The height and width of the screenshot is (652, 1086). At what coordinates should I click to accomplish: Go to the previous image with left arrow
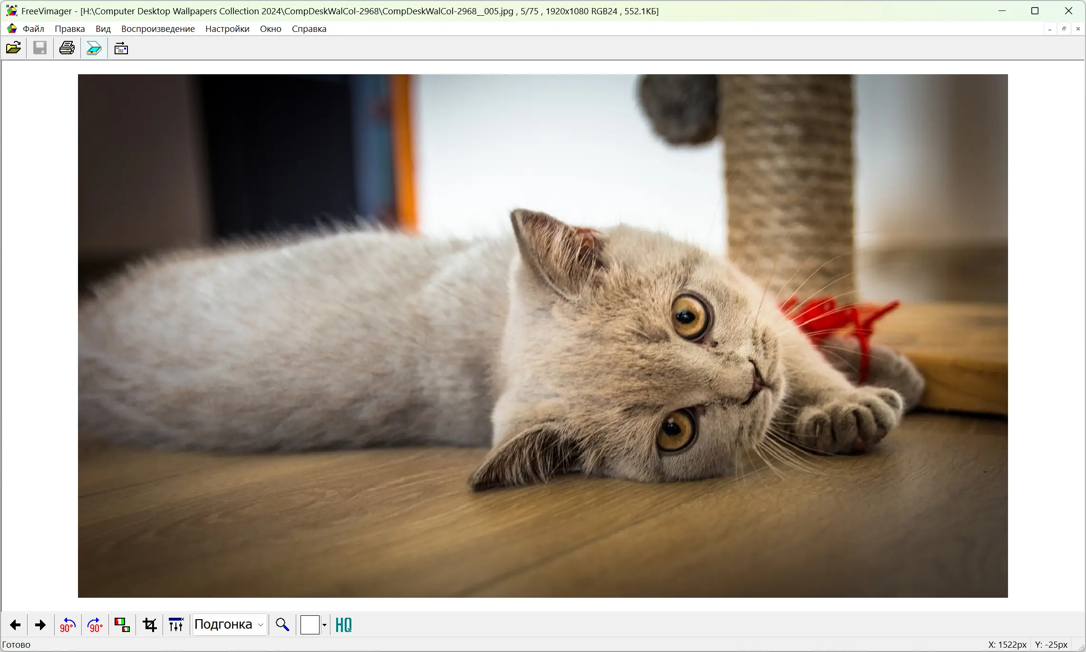(x=15, y=625)
